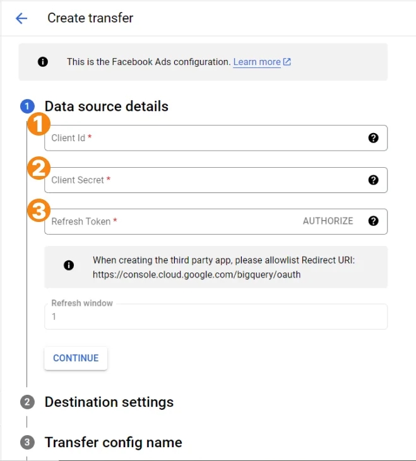Click the AUTHORIZE button

(x=328, y=221)
